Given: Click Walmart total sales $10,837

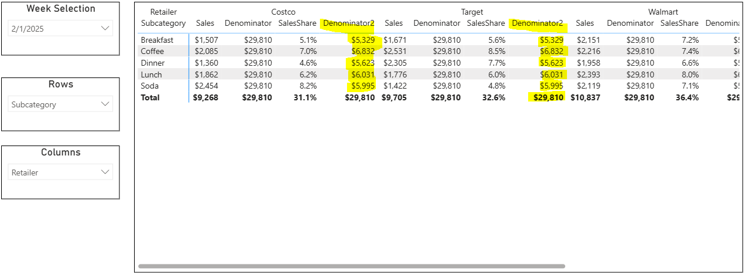Looking at the screenshot, I should pos(586,97).
